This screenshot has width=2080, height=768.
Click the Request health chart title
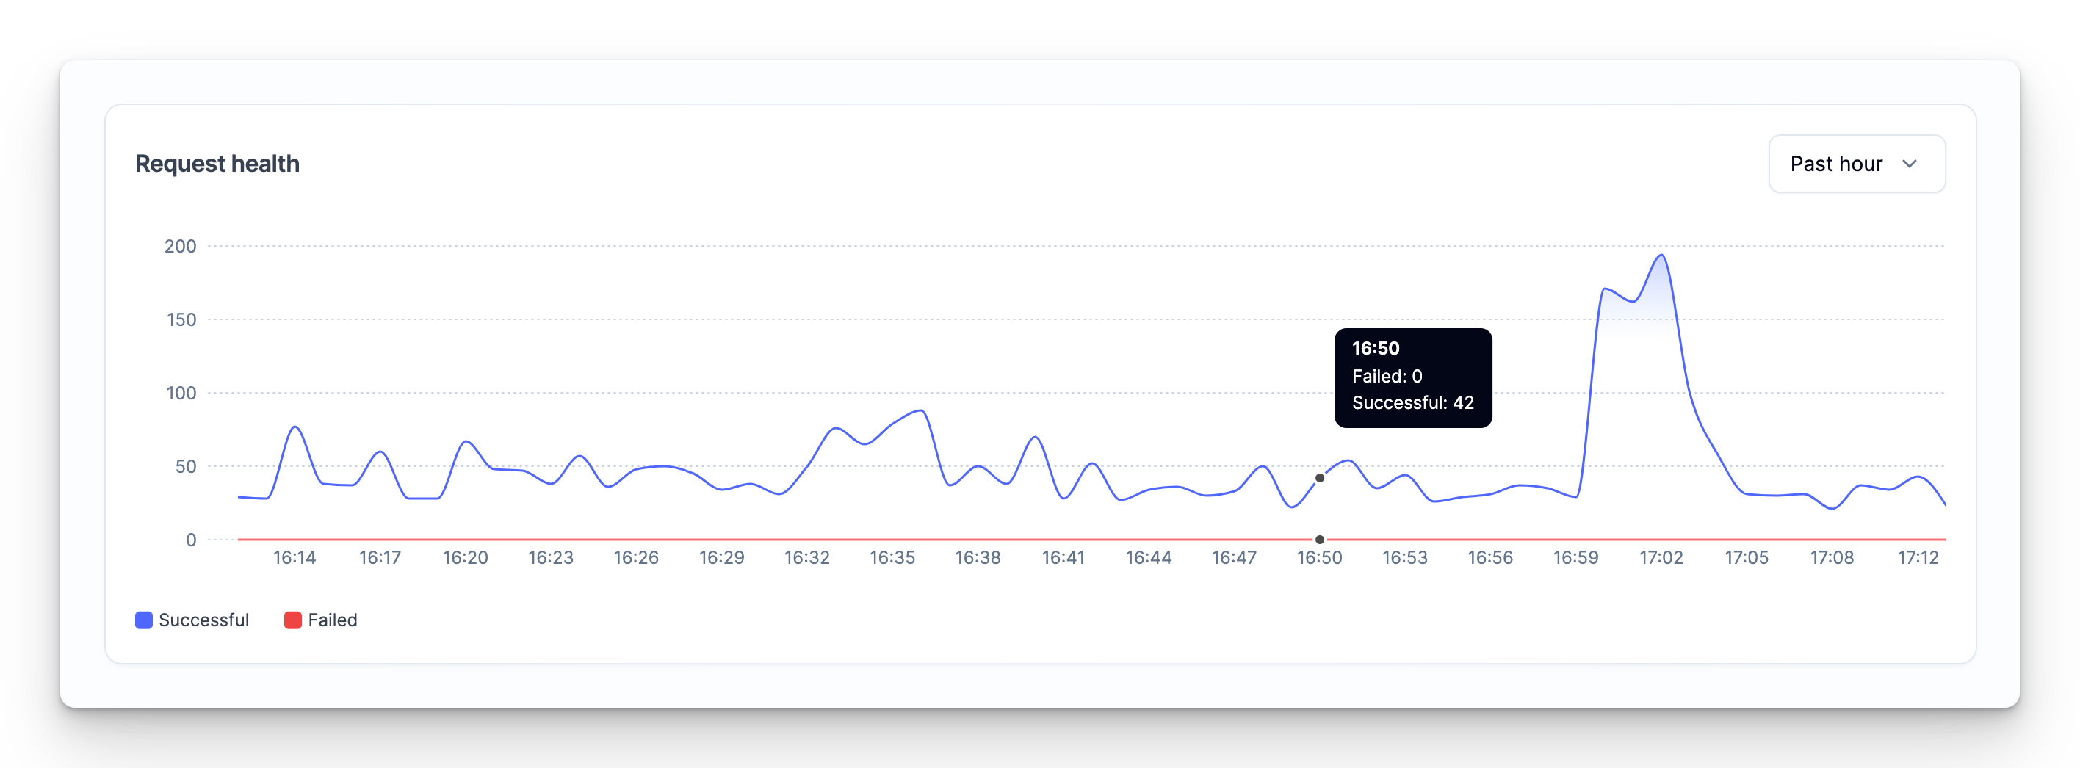(217, 164)
